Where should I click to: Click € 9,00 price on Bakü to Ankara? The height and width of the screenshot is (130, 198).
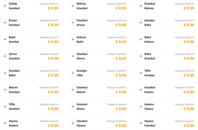(189, 42)
